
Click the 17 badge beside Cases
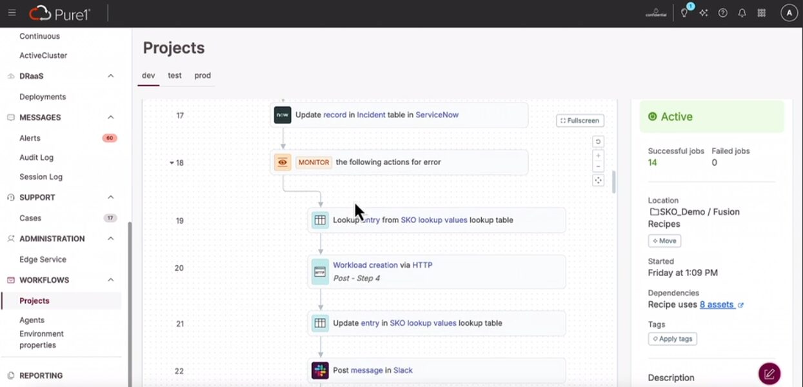[110, 218]
